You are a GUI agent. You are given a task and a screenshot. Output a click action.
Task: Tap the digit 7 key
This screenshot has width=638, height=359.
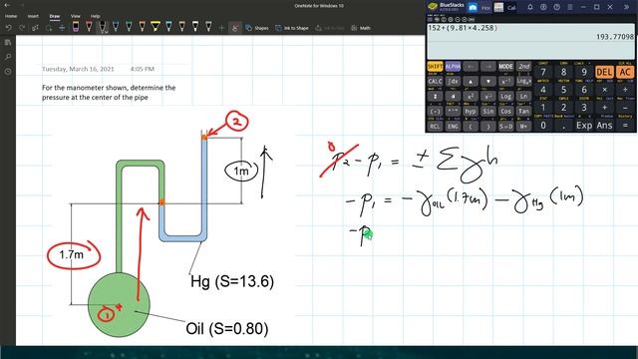(543, 72)
